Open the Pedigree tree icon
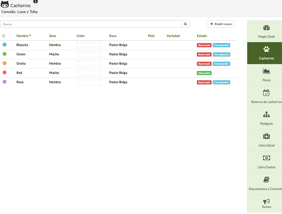 tap(266, 114)
